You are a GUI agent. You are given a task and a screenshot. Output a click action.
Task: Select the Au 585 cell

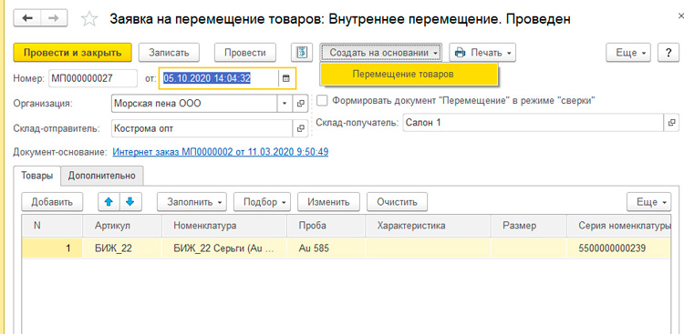[x=326, y=248]
